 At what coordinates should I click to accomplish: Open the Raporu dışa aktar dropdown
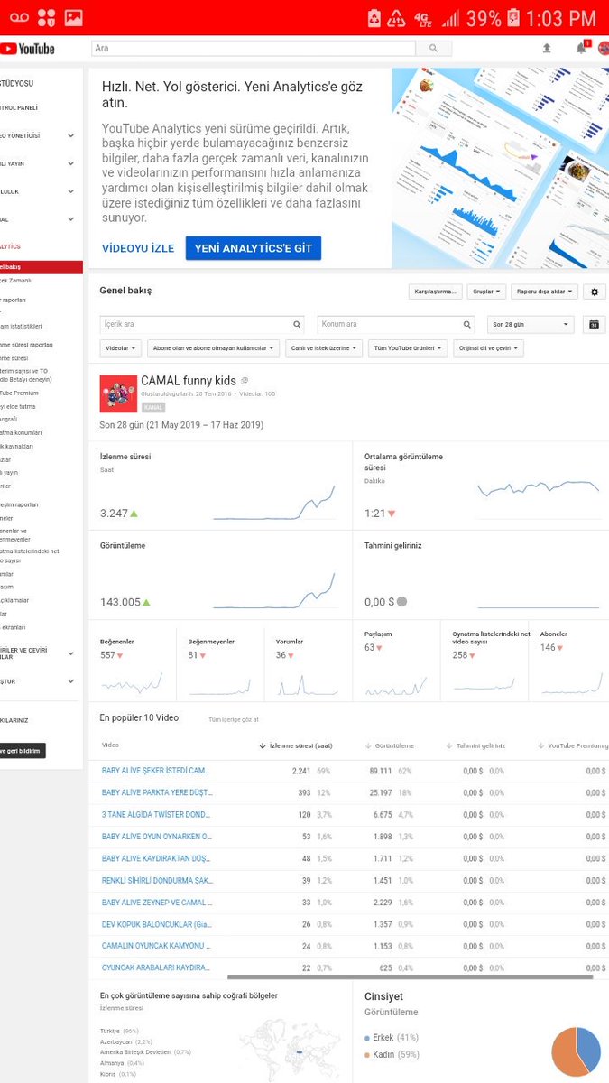click(544, 292)
